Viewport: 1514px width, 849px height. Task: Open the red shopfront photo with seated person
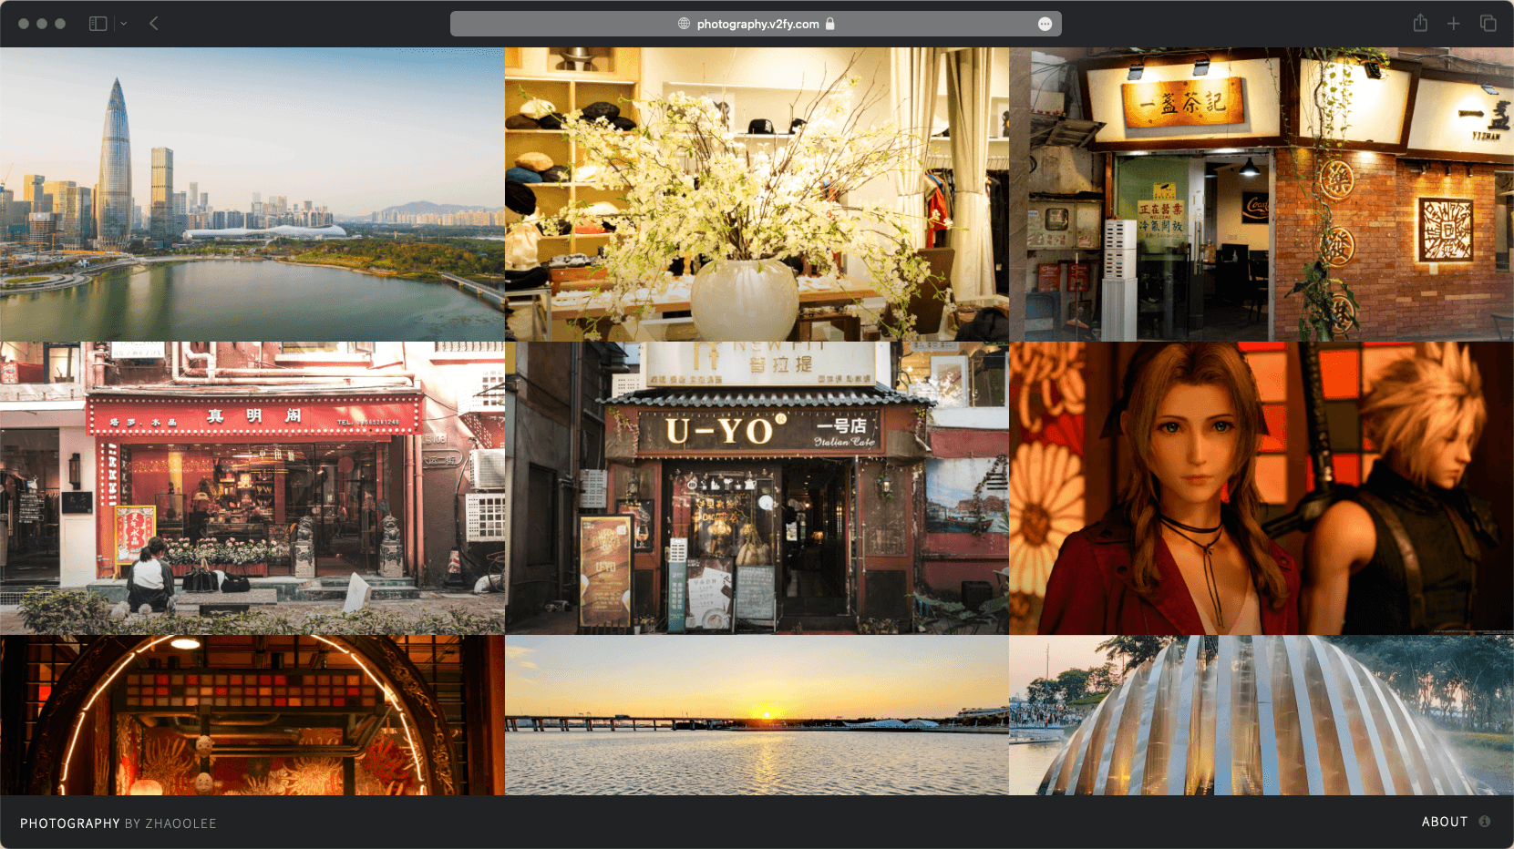(252, 488)
